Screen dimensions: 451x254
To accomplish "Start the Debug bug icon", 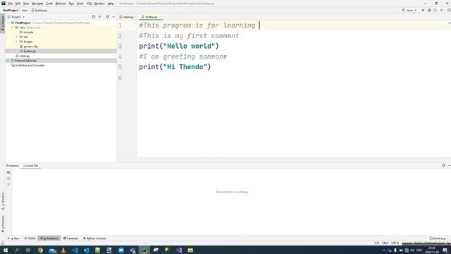I will click(x=429, y=10).
